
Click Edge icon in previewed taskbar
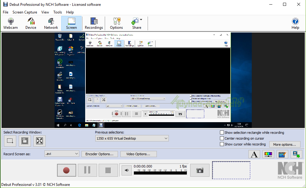click(79, 125)
